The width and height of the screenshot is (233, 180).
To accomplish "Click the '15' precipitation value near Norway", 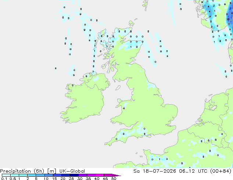I will [228, 19].
